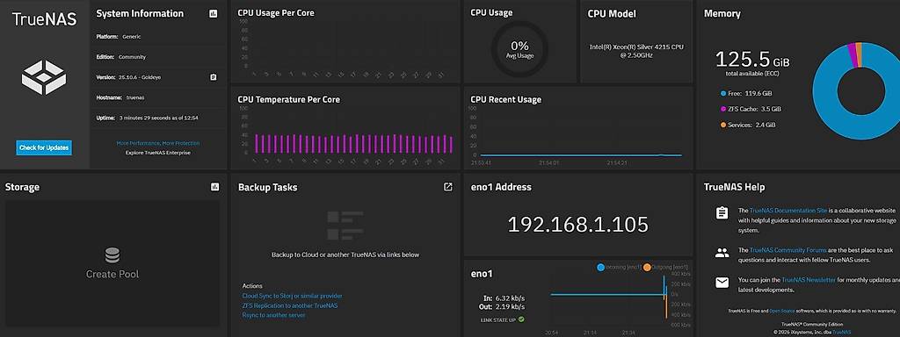Open the TrueNAS Documentation Site link

pyautogui.click(x=789, y=211)
